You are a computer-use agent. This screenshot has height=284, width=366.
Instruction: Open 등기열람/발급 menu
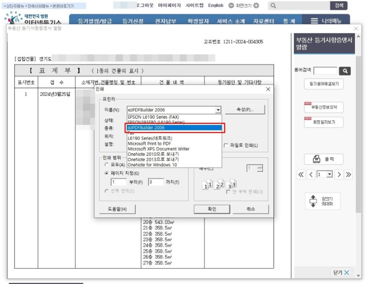pos(95,21)
